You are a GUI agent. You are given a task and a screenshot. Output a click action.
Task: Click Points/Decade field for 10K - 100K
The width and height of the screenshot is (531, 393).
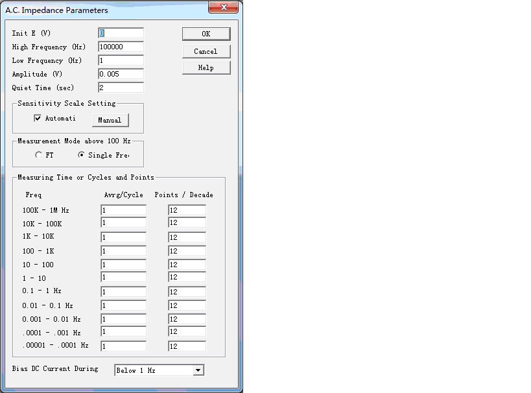point(187,222)
